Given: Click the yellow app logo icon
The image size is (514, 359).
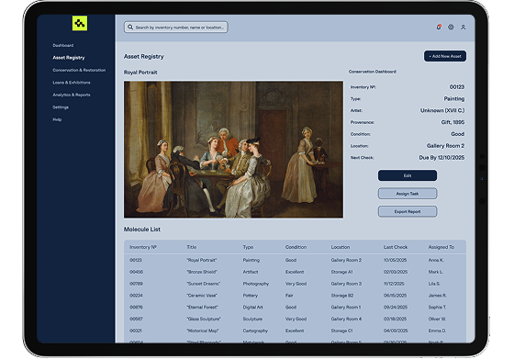Looking at the screenshot, I should (x=80, y=23).
